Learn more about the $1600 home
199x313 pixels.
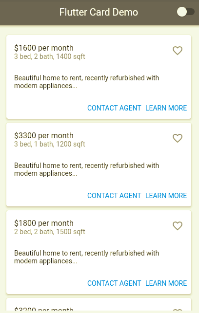[166, 108]
